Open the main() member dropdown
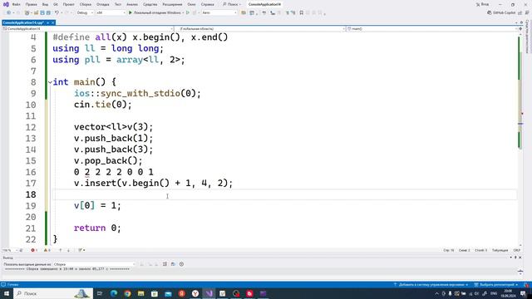Image resolution: width=532 pixels, height=299 pixels. 432,29
